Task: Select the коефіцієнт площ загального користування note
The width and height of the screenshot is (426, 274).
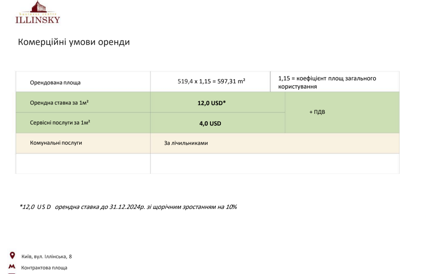Action: 327,82
